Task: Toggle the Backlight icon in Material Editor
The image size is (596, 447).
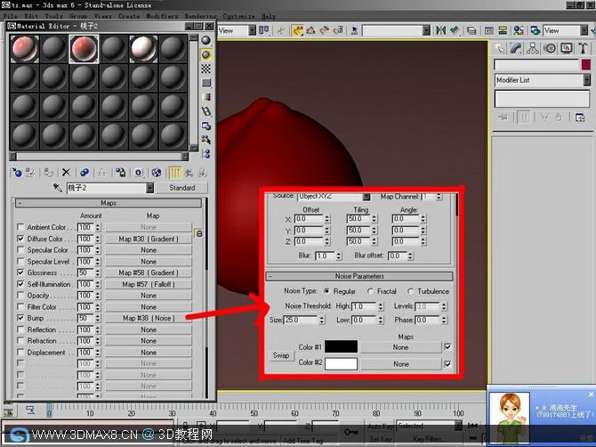Action: (x=205, y=55)
